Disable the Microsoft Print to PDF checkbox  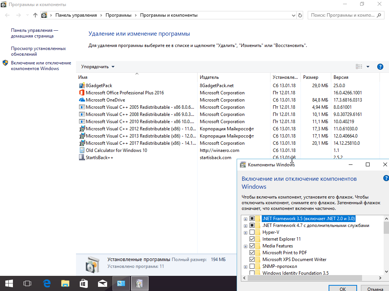[252, 253]
